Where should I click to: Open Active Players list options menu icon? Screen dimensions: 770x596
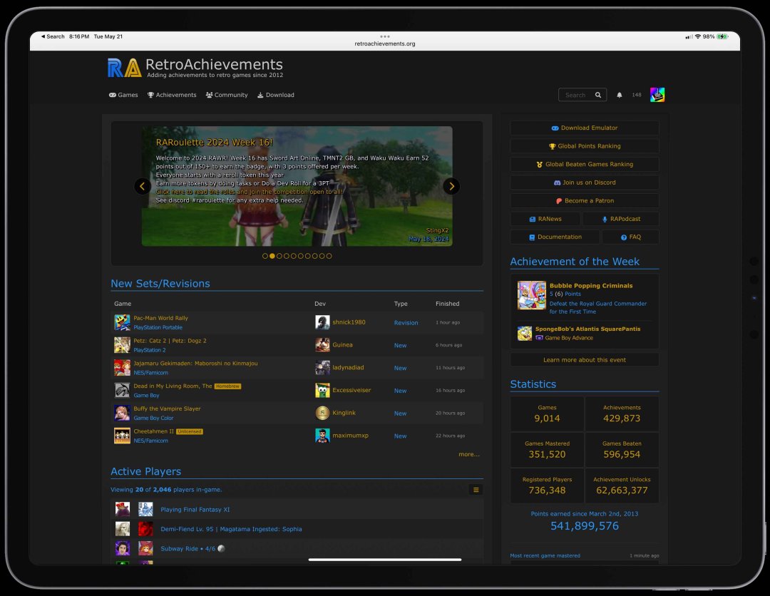(x=476, y=490)
